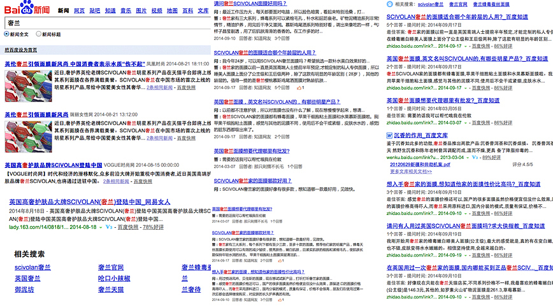Open 沉香的作用_百度文库 result

coord(420,136)
